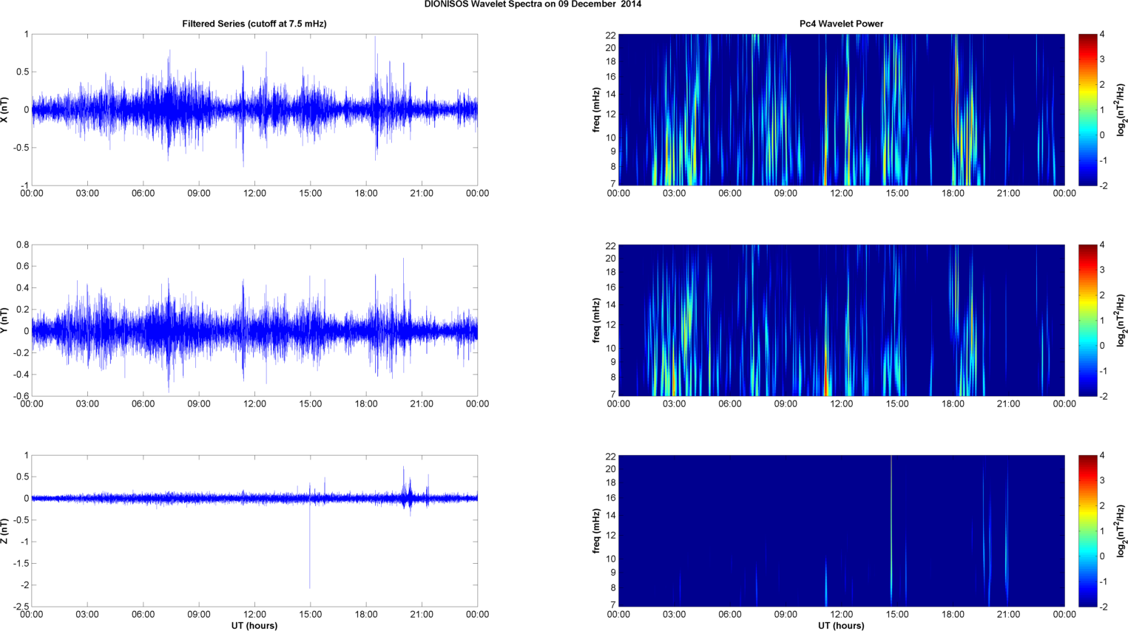1128x631 pixels.
Task: Click the 12:00 tick under the X series plot
Action: [254, 193]
